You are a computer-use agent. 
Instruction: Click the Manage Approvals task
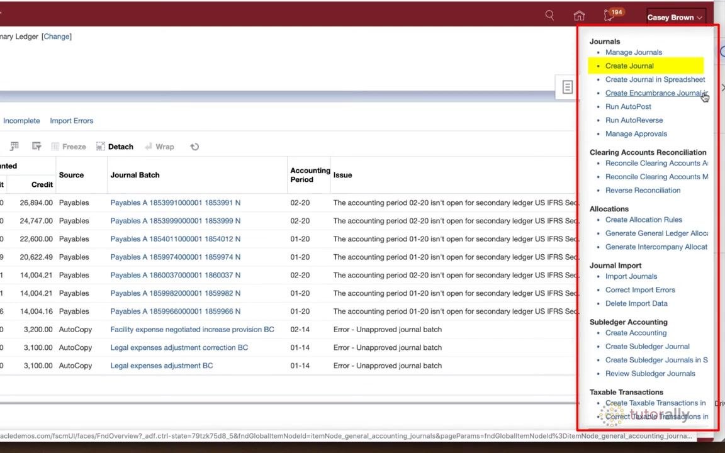click(x=636, y=134)
